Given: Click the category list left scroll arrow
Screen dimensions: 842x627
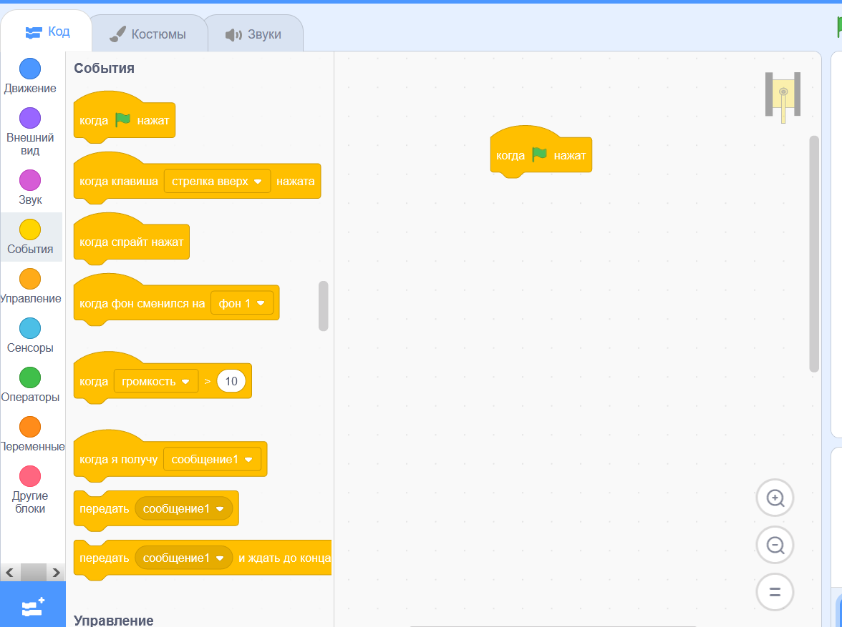Looking at the screenshot, I should coord(10,573).
